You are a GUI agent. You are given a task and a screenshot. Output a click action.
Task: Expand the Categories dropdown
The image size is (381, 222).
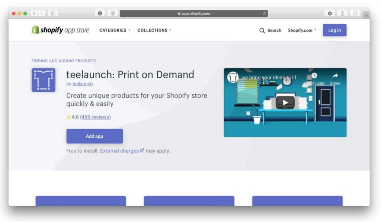115,30
